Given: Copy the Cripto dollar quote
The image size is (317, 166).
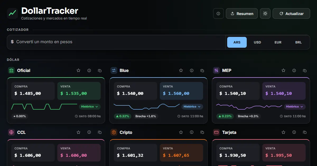Looking at the screenshot, I should [x=202, y=132].
